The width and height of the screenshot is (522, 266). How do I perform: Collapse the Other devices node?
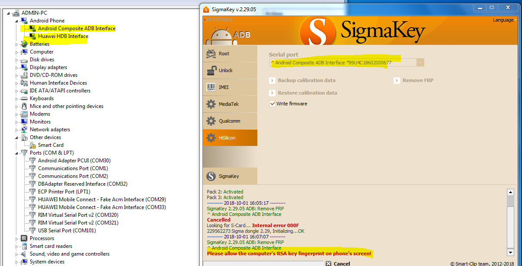click(x=17, y=137)
